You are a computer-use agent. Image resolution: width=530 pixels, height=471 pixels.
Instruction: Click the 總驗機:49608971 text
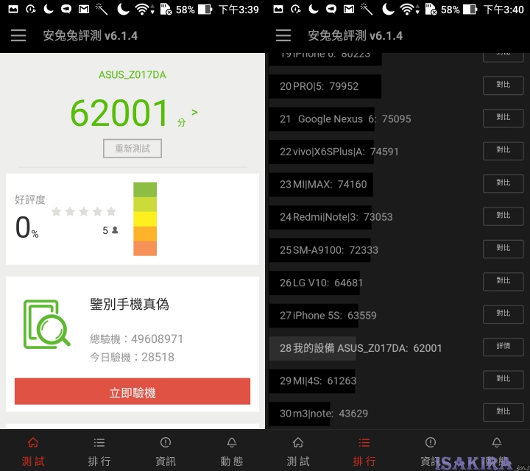(x=137, y=339)
